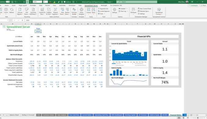Viewport: 207px width, 119px height.
Task: Open the Bizinsight ribbon tab
Action: (104, 5)
